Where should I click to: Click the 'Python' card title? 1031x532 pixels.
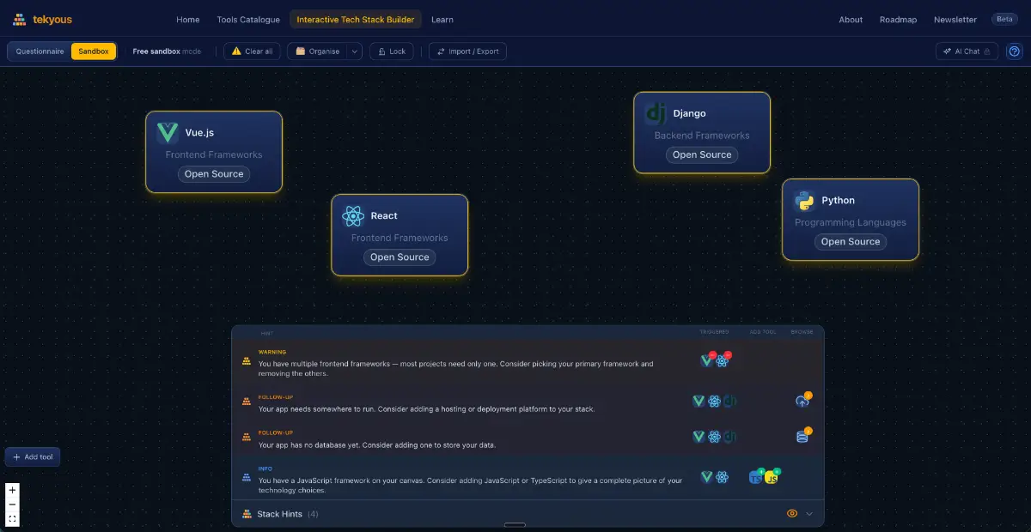click(838, 201)
